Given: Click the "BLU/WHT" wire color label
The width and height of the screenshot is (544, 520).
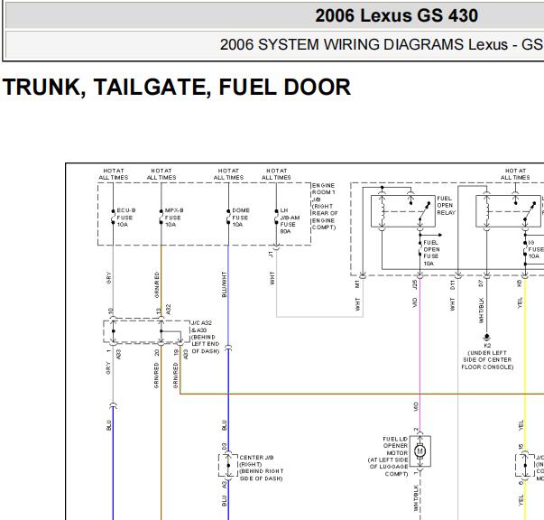Looking at the screenshot, I should click(224, 284).
